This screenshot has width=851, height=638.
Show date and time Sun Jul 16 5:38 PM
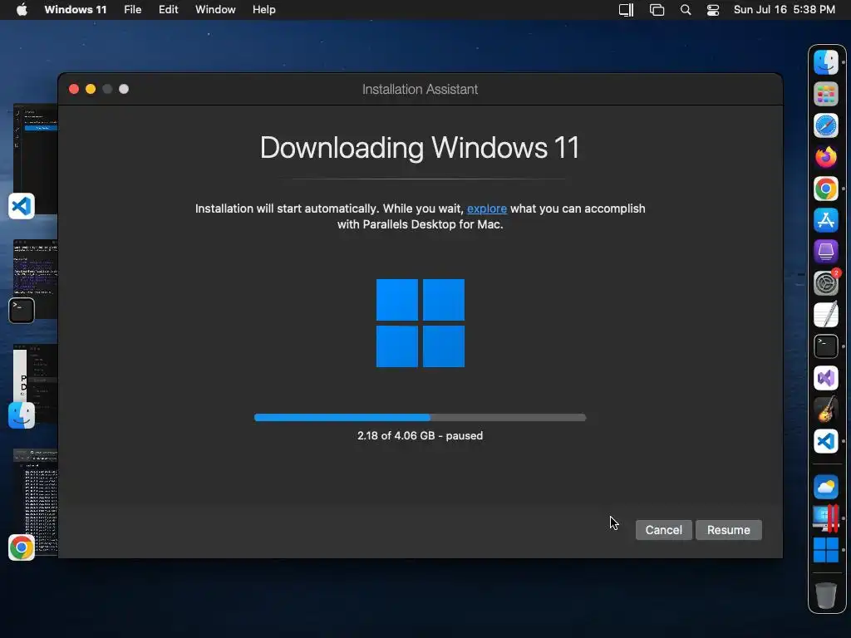click(x=785, y=10)
